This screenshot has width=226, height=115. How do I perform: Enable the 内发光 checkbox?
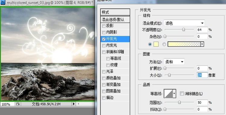click(x=104, y=46)
